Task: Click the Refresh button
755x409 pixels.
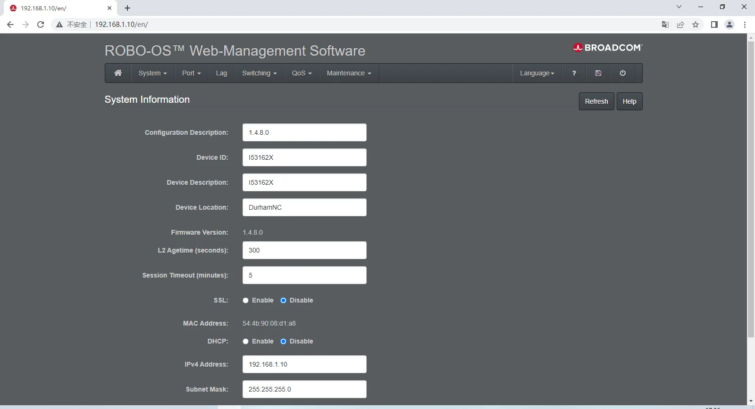Action: tap(596, 101)
